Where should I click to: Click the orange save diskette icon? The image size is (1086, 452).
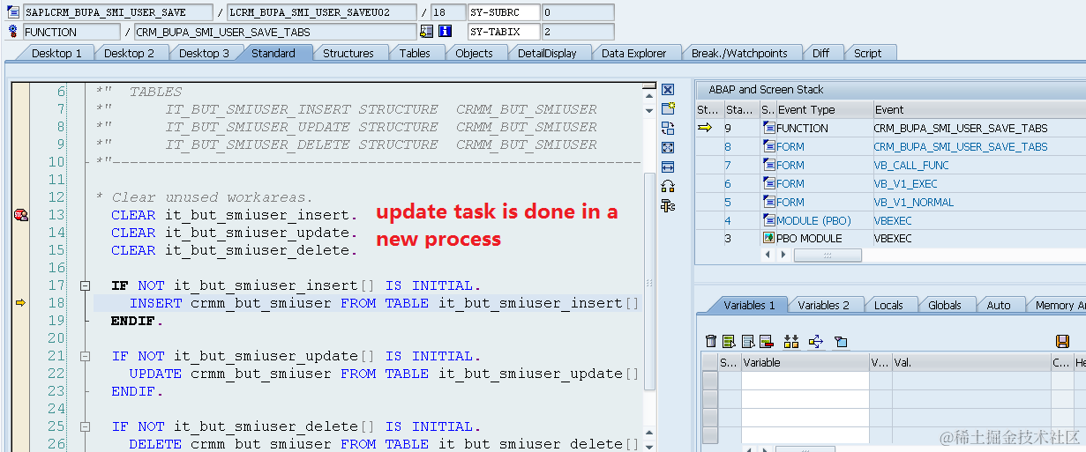1062,341
